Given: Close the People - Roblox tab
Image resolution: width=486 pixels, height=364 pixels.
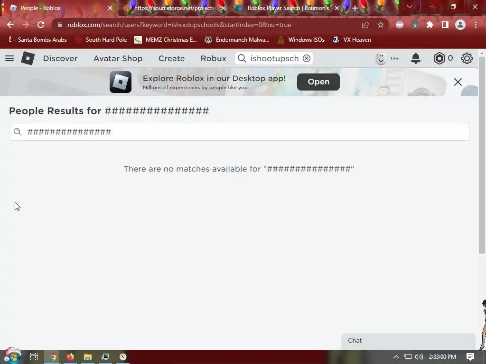Looking at the screenshot, I should click(110, 8).
